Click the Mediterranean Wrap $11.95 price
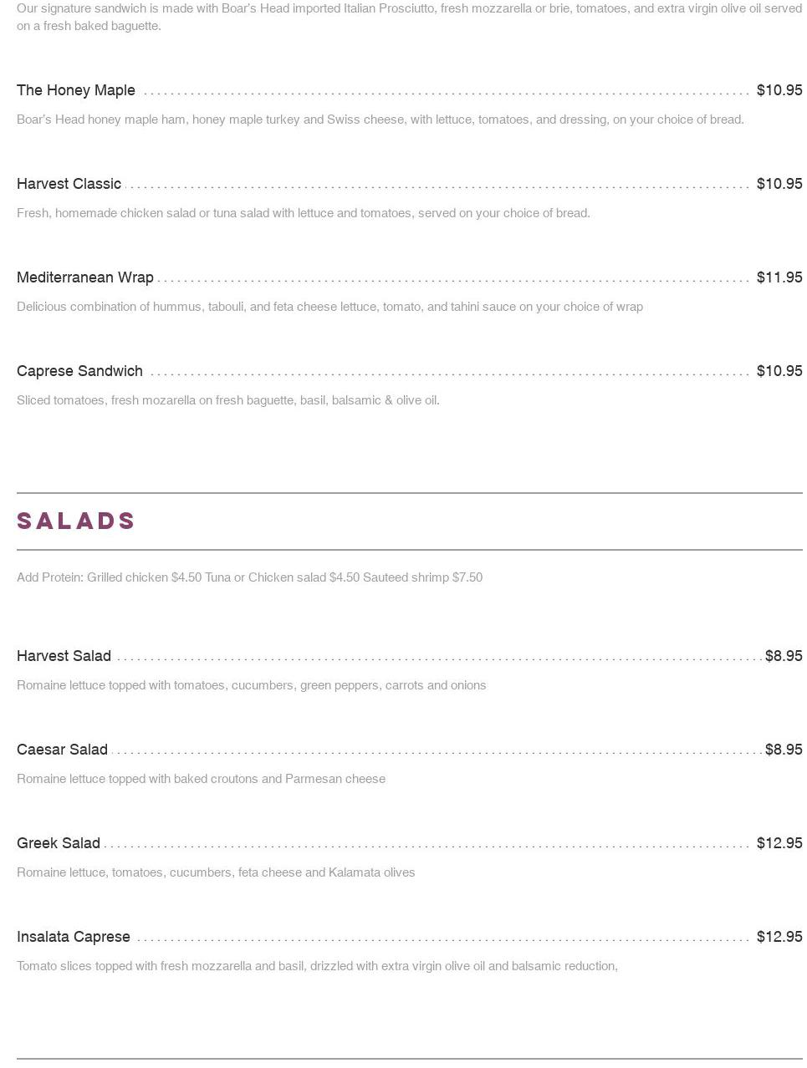 click(x=779, y=277)
